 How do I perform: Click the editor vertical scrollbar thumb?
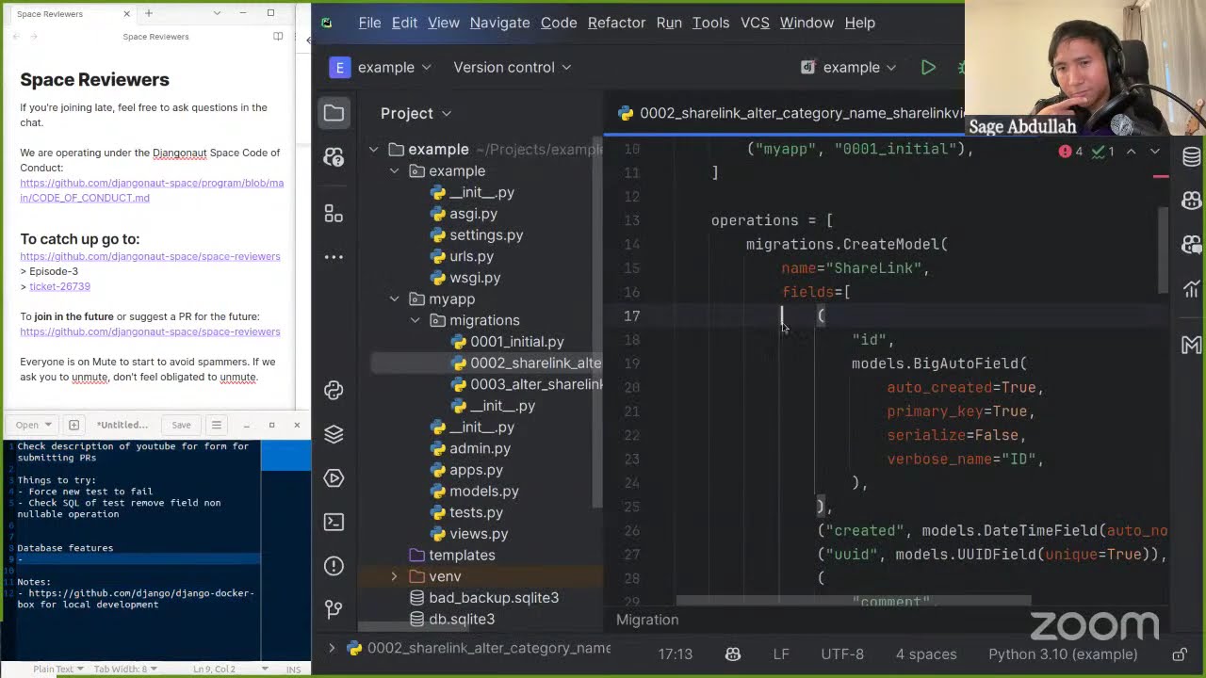(1164, 250)
